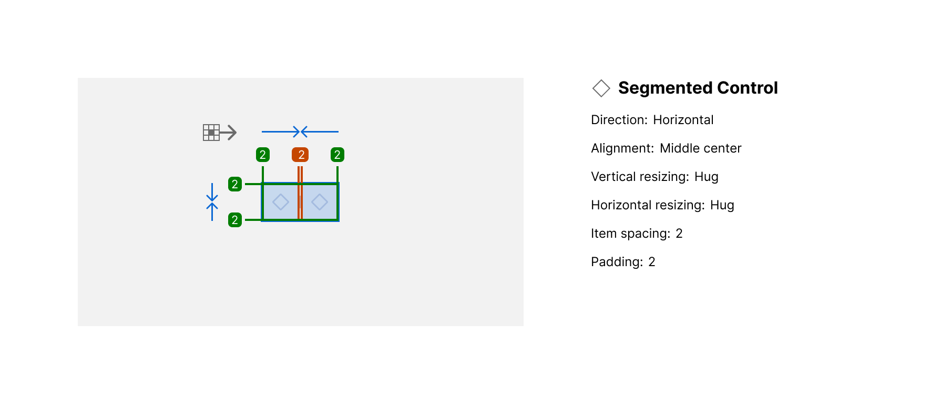Click the orange spacing bar between segments

(x=300, y=202)
